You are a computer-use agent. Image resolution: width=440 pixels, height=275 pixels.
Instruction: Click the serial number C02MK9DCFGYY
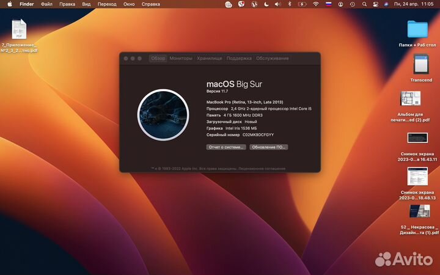coord(258,134)
